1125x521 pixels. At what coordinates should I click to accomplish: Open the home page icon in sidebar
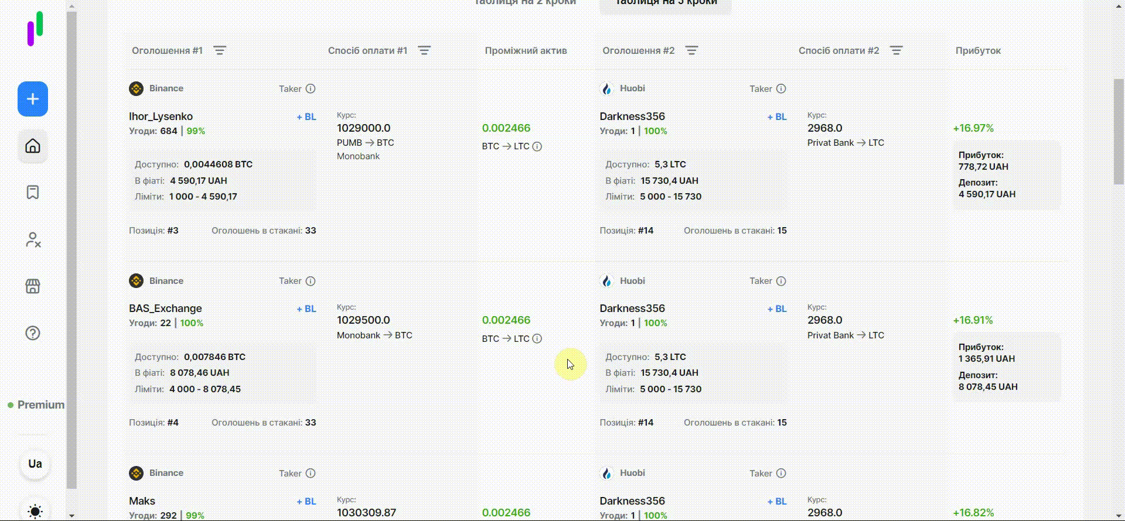33,146
